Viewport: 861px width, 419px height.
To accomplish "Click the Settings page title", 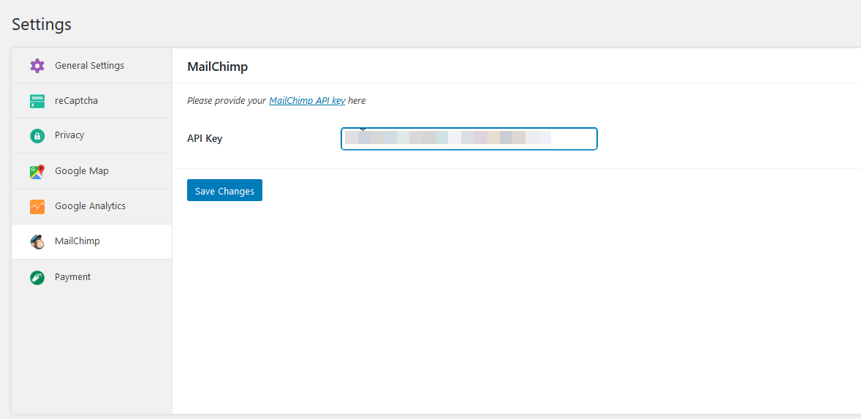I will click(x=42, y=24).
